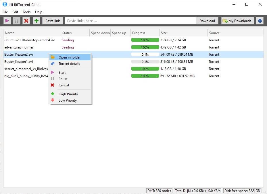Click the Seeding status of ubuntu torrent
This screenshot has height=194, width=267.
point(68,40)
